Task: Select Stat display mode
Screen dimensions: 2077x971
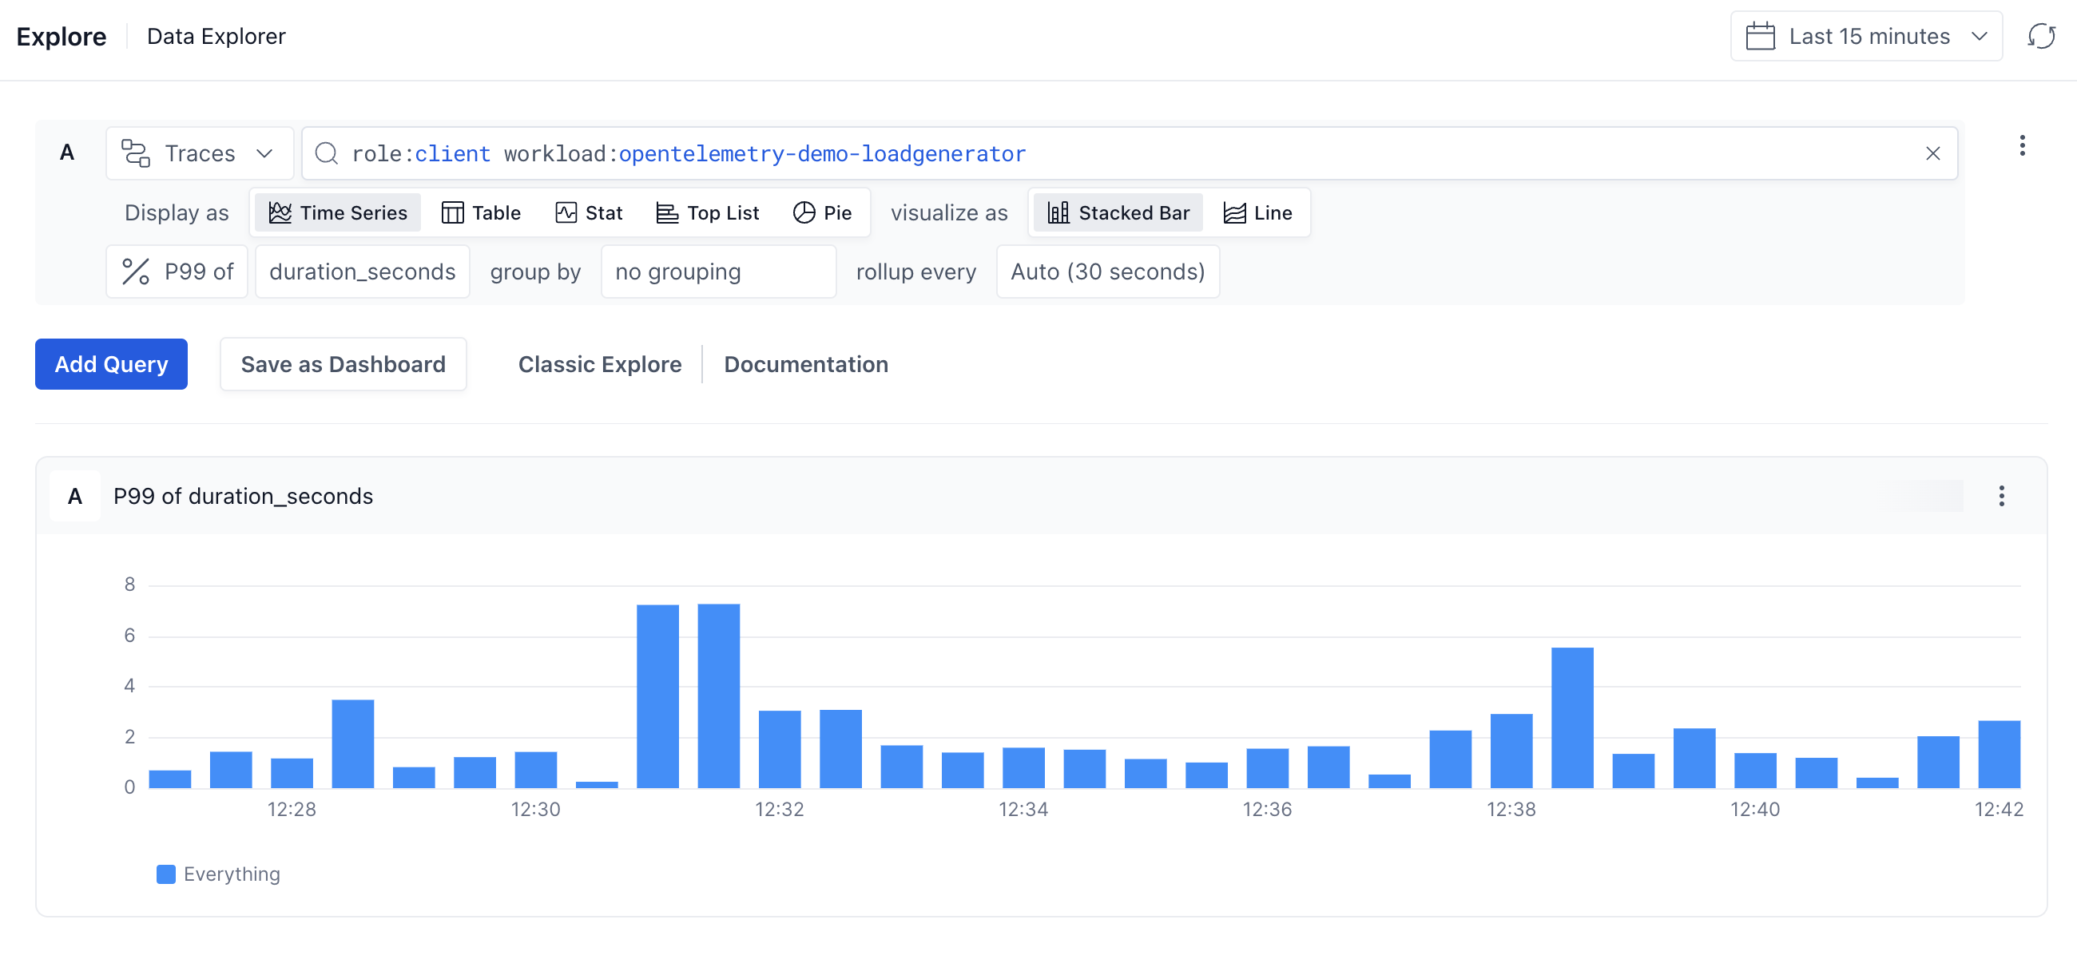Action: (x=589, y=212)
